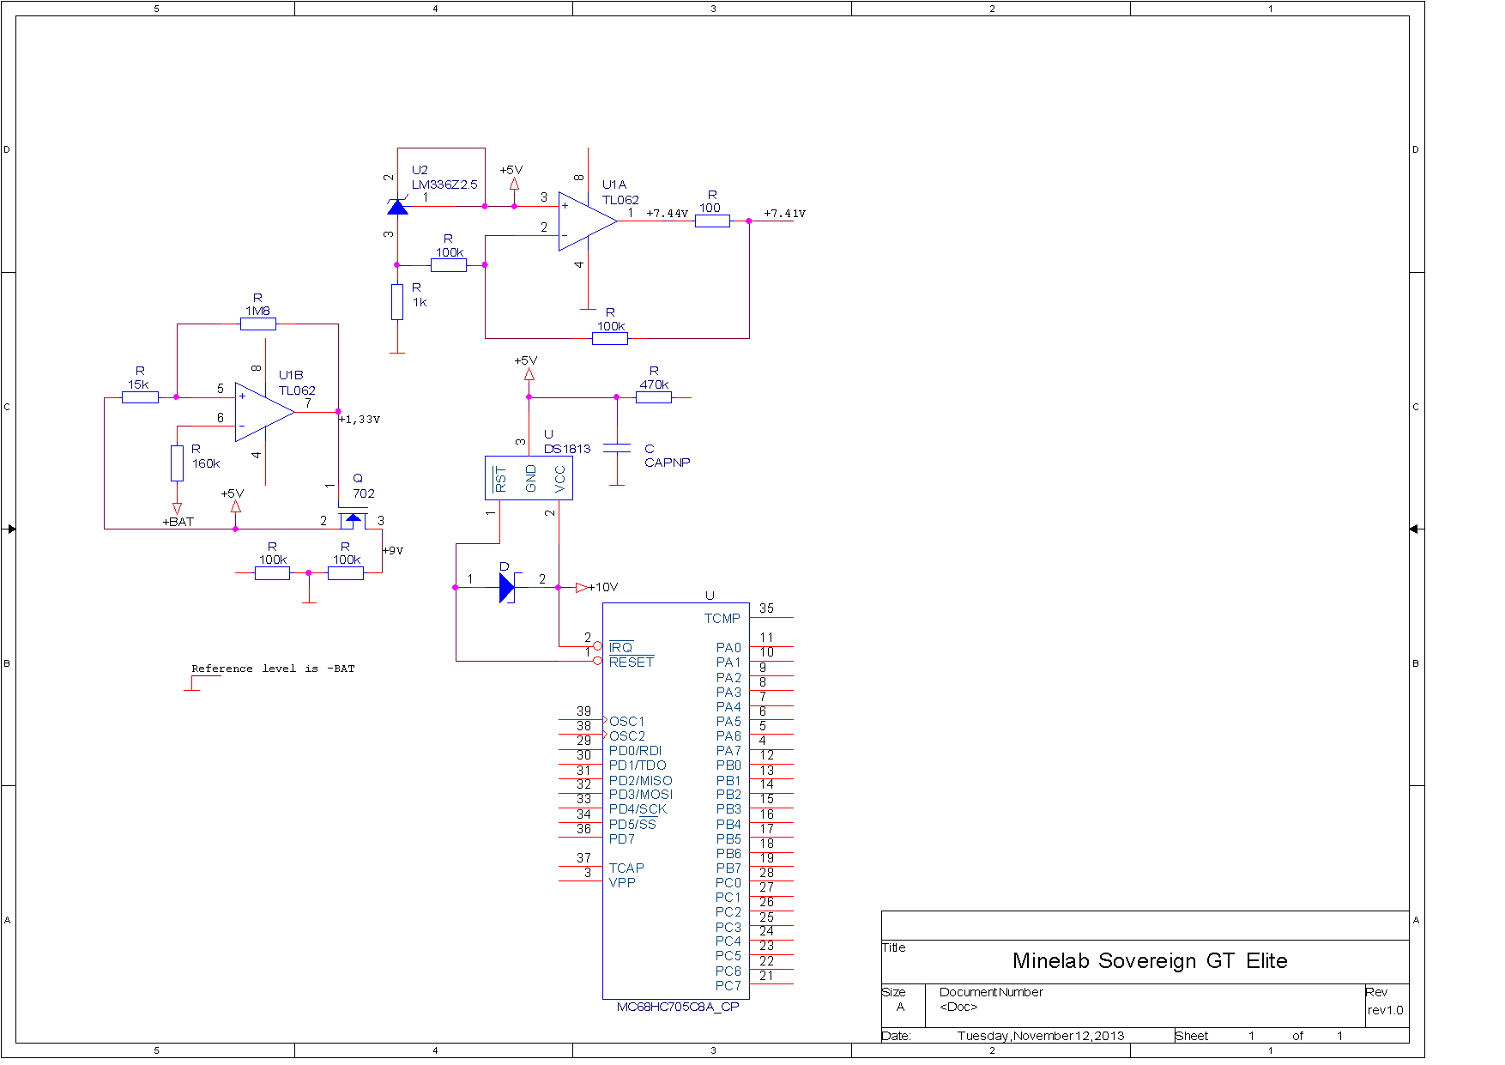This screenshot has width=1505, height=1065.
Task: Select the TCMP pin label
Action: (x=722, y=619)
